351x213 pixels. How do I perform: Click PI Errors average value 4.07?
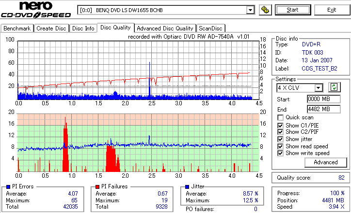[x=73, y=194]
